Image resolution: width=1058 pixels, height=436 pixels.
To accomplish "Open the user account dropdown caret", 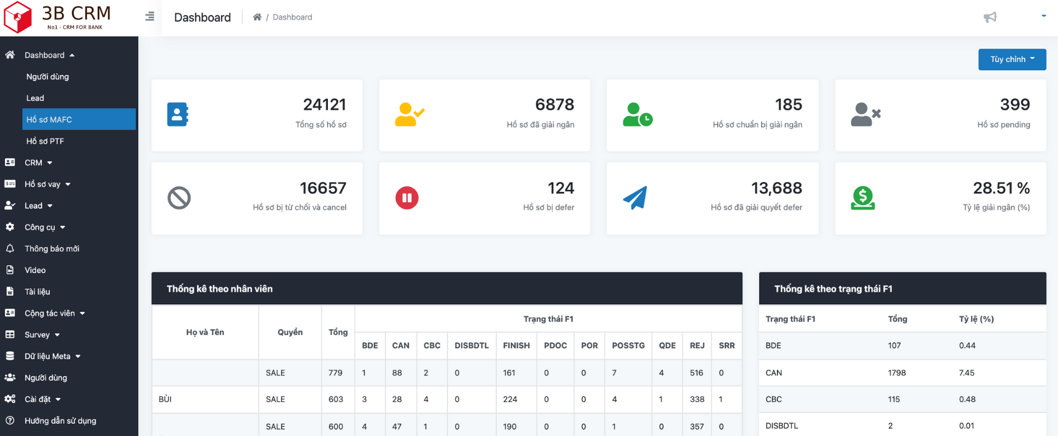I will 1043,16.
